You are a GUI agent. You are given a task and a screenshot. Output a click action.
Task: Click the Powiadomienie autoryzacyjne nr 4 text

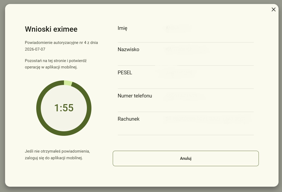pyautogui.click(x=61, y=46)
